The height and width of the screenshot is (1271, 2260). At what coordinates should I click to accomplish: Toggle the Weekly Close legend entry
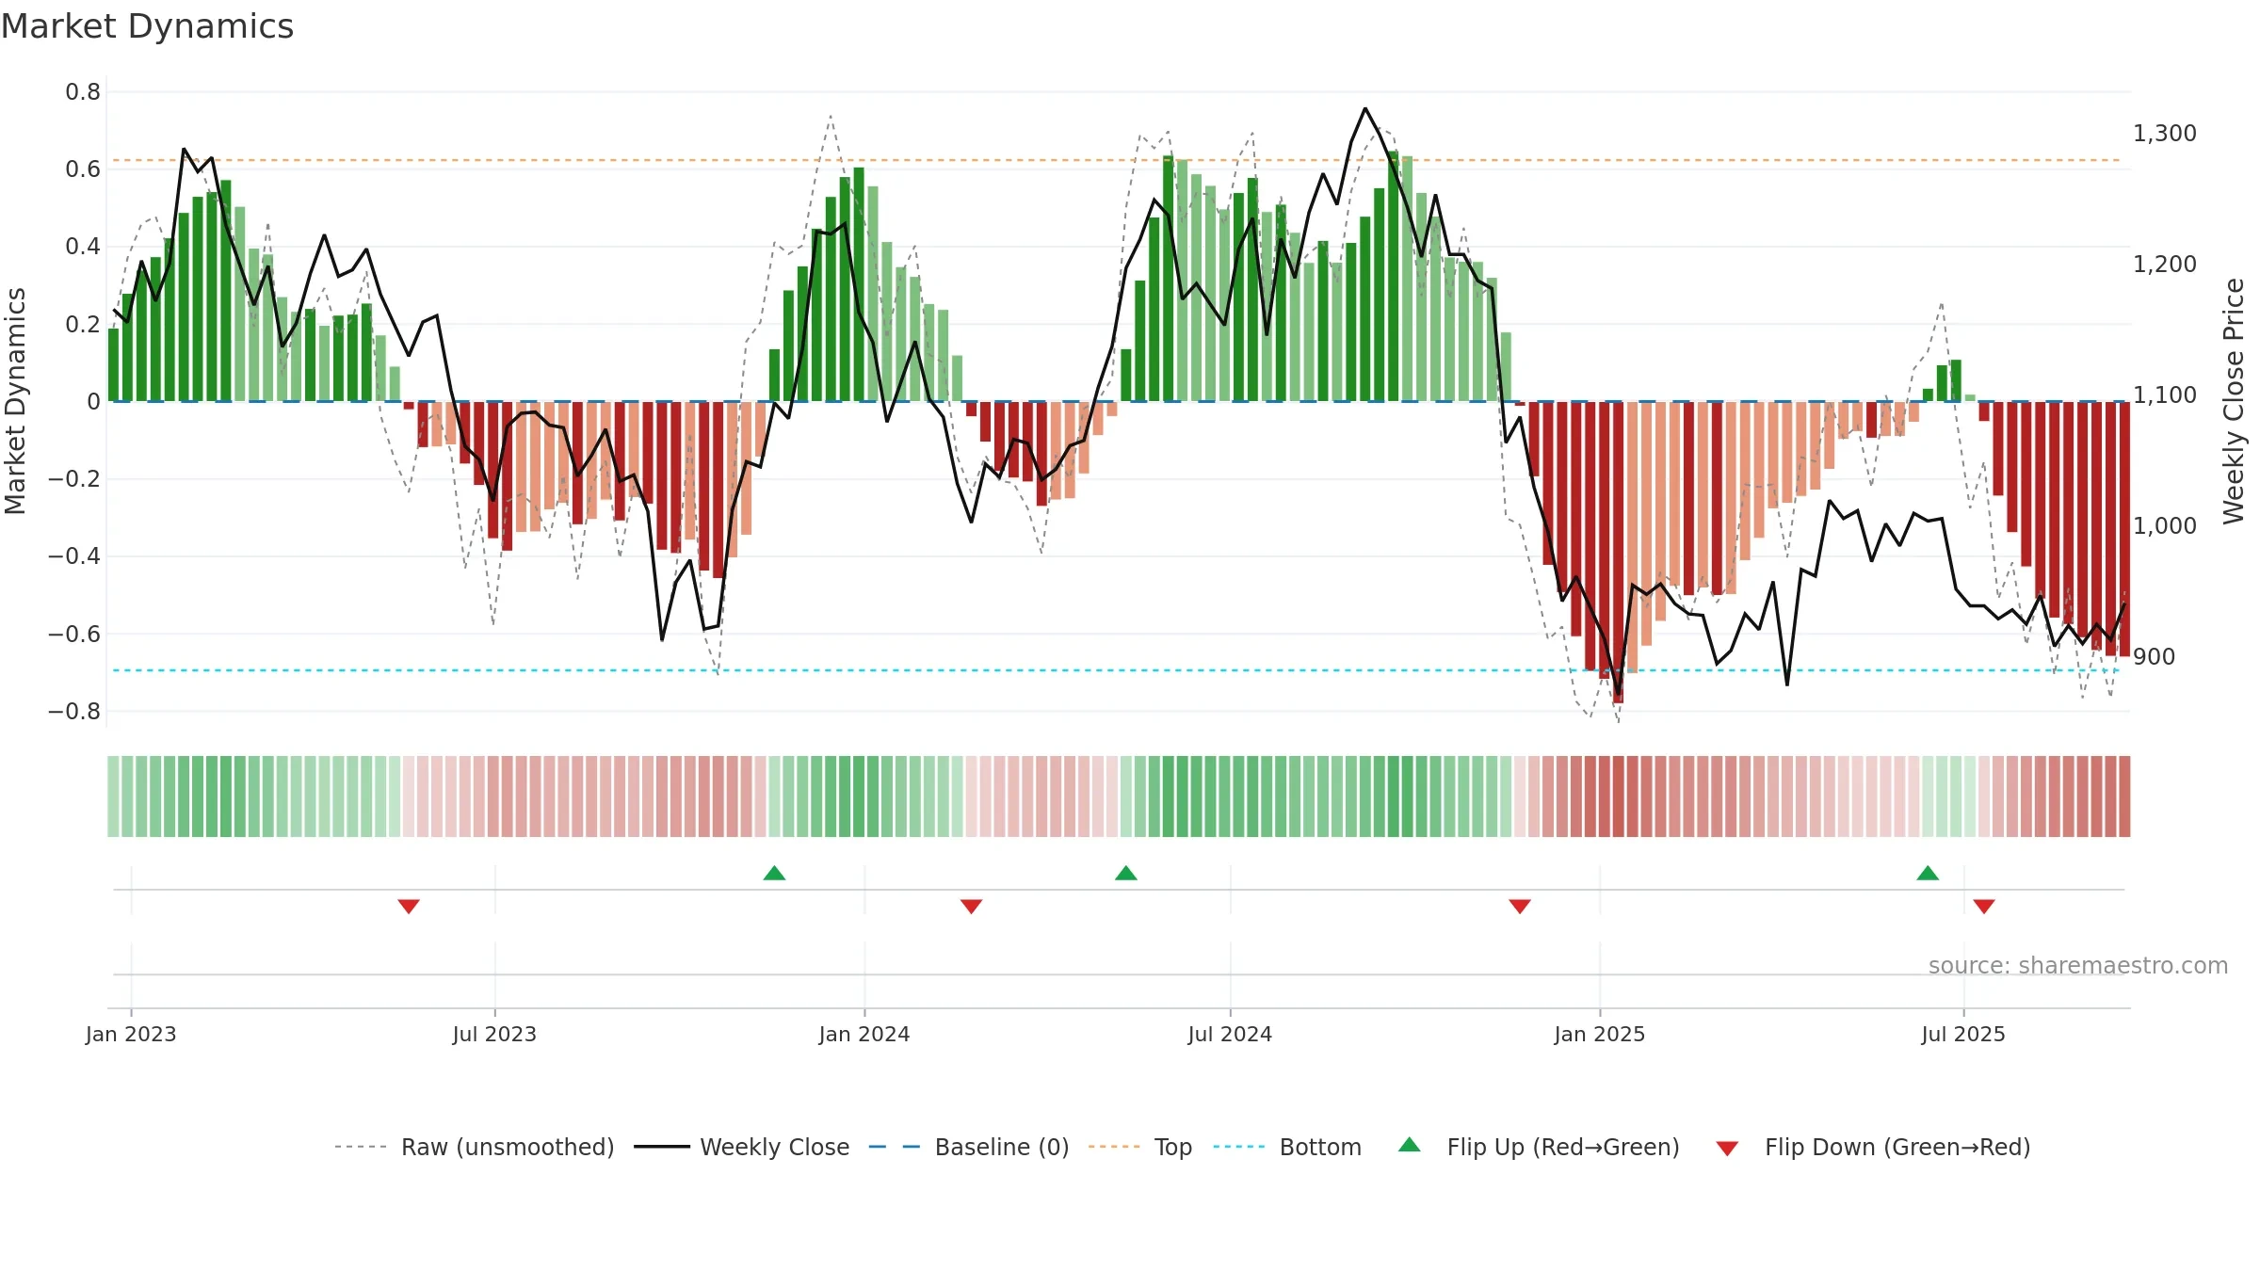click(x=741, y=1147)
